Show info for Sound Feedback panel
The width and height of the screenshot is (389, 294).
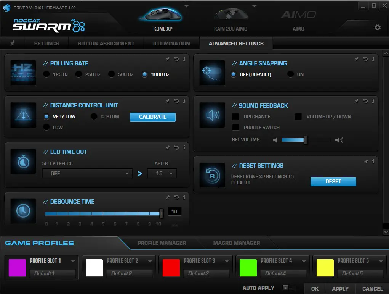(373, 101)
